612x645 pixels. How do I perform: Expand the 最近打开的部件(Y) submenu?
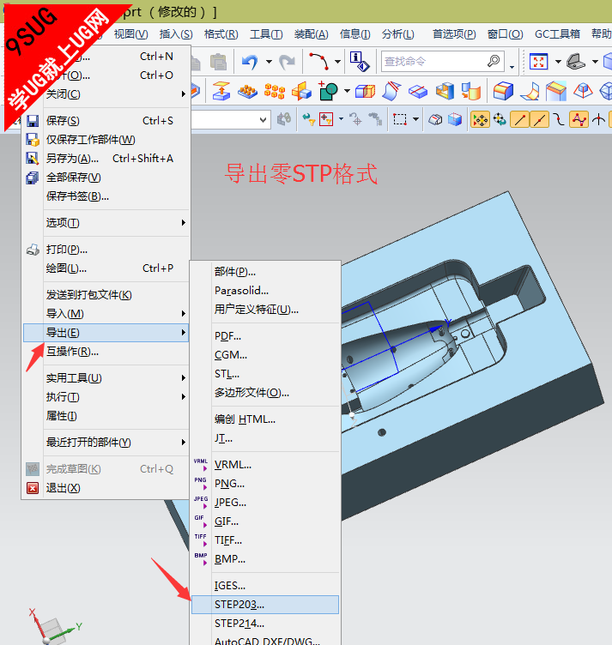tap(106, 443)
